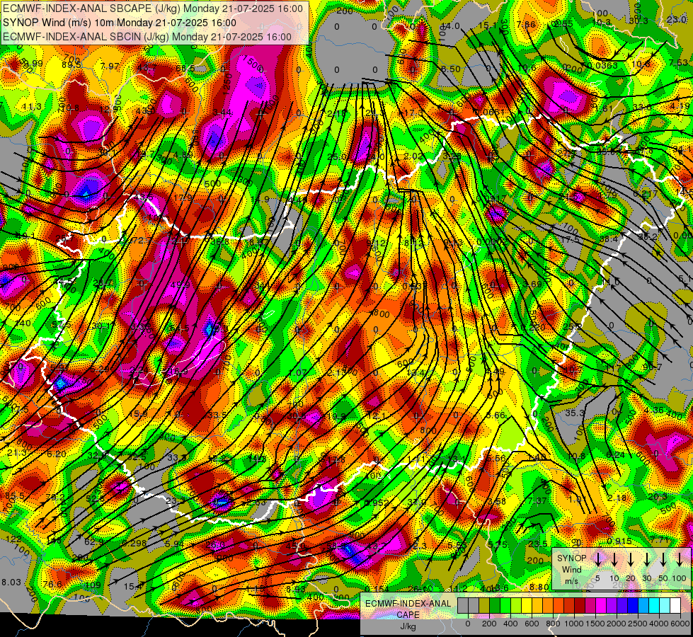
Task: Click the 200 tick on the CAPE scale
Action: tap(489, 624)
